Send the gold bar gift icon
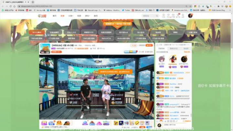233x131 pixels. [x=137, y=123]
